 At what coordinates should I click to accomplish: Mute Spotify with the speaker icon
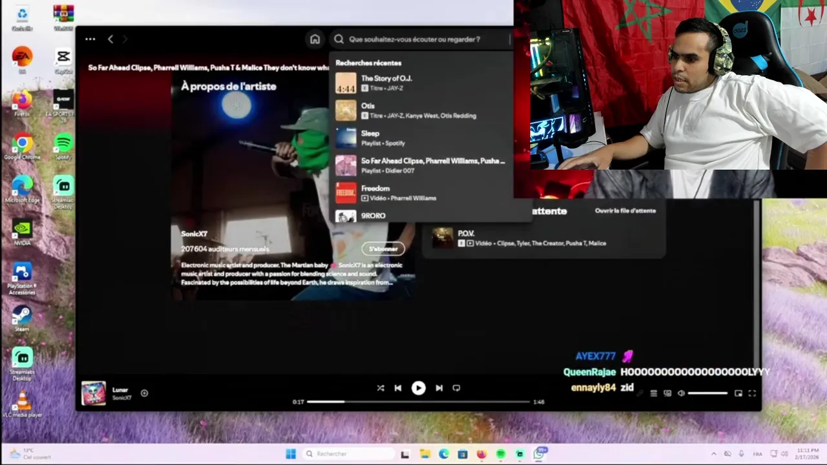pos(681,393)
